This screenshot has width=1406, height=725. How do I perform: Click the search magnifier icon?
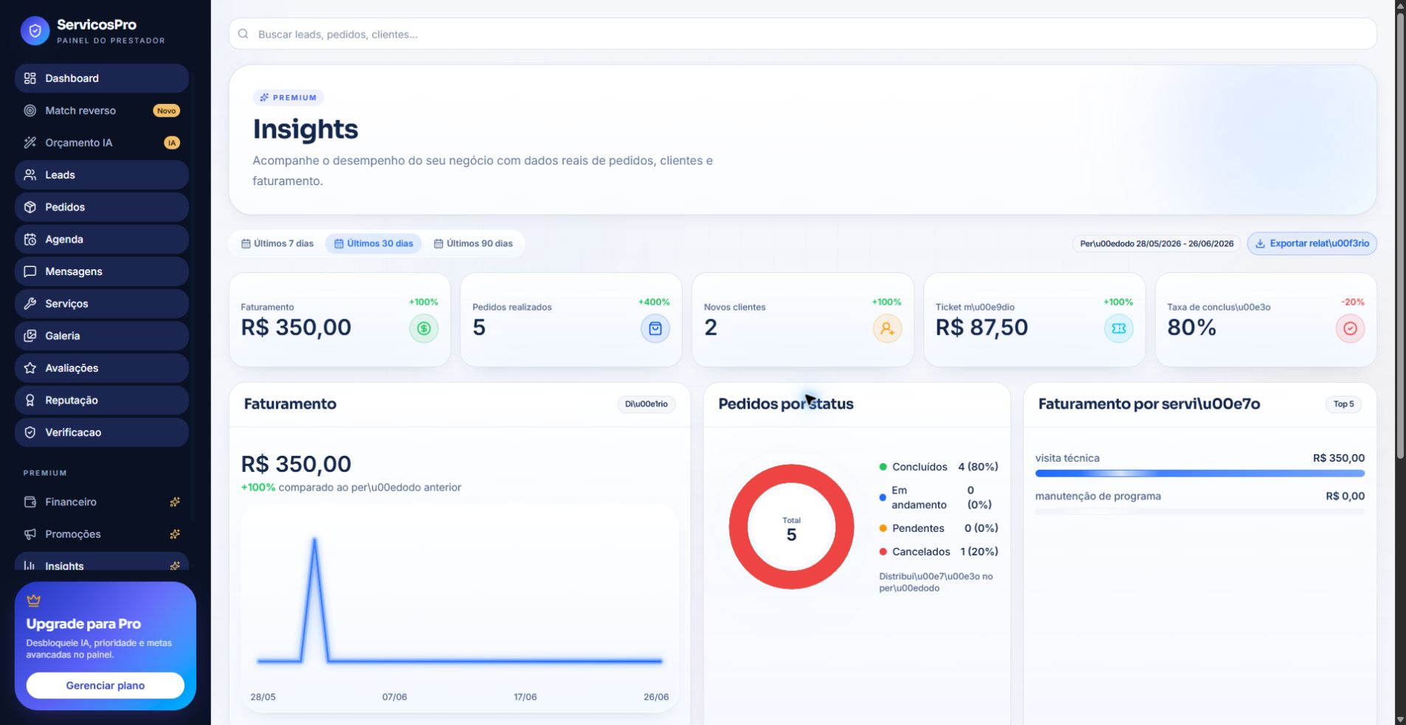243,34
